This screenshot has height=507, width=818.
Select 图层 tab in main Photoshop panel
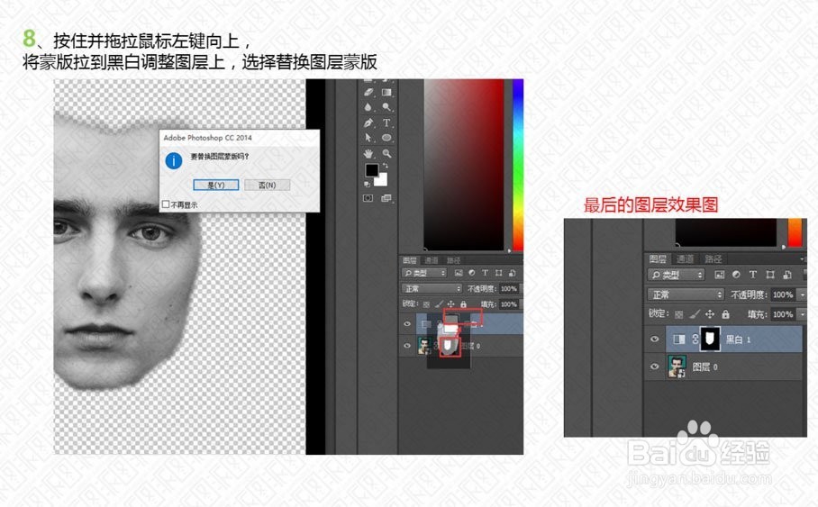[x=410, y=260]
